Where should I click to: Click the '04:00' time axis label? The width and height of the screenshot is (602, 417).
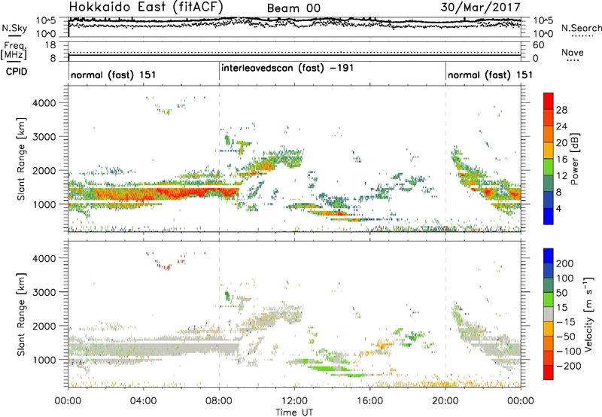click(x=144, y=401)
